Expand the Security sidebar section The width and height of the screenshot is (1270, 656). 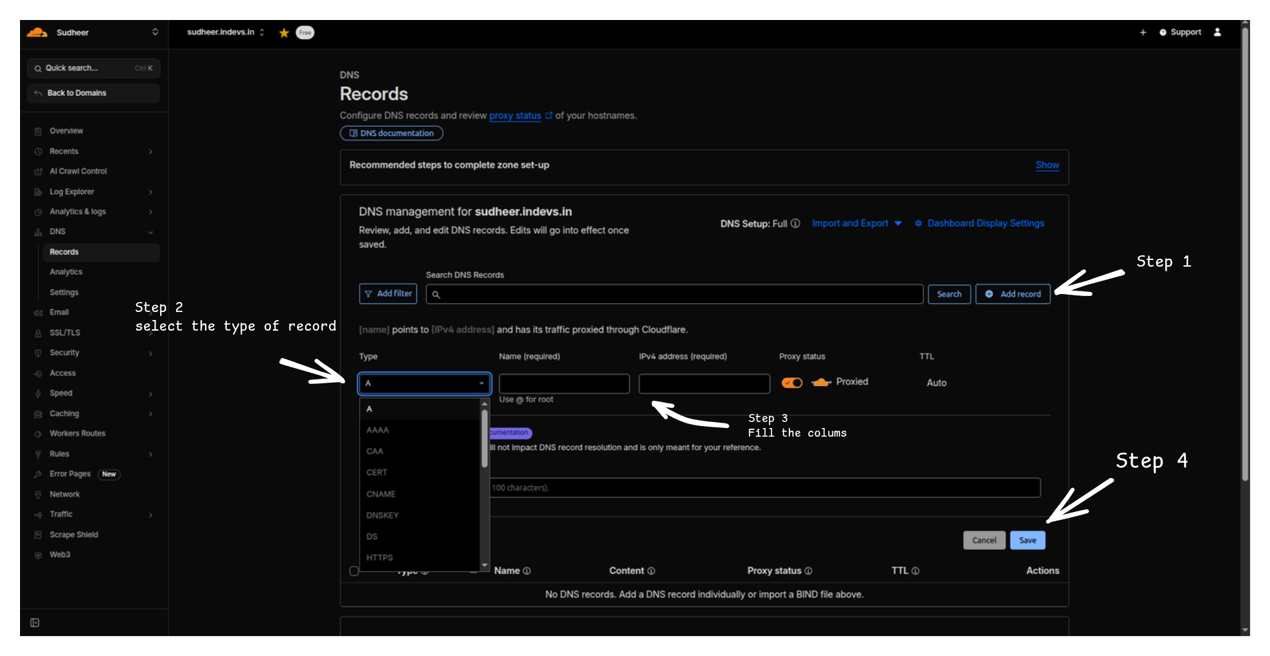click(151, 353)
